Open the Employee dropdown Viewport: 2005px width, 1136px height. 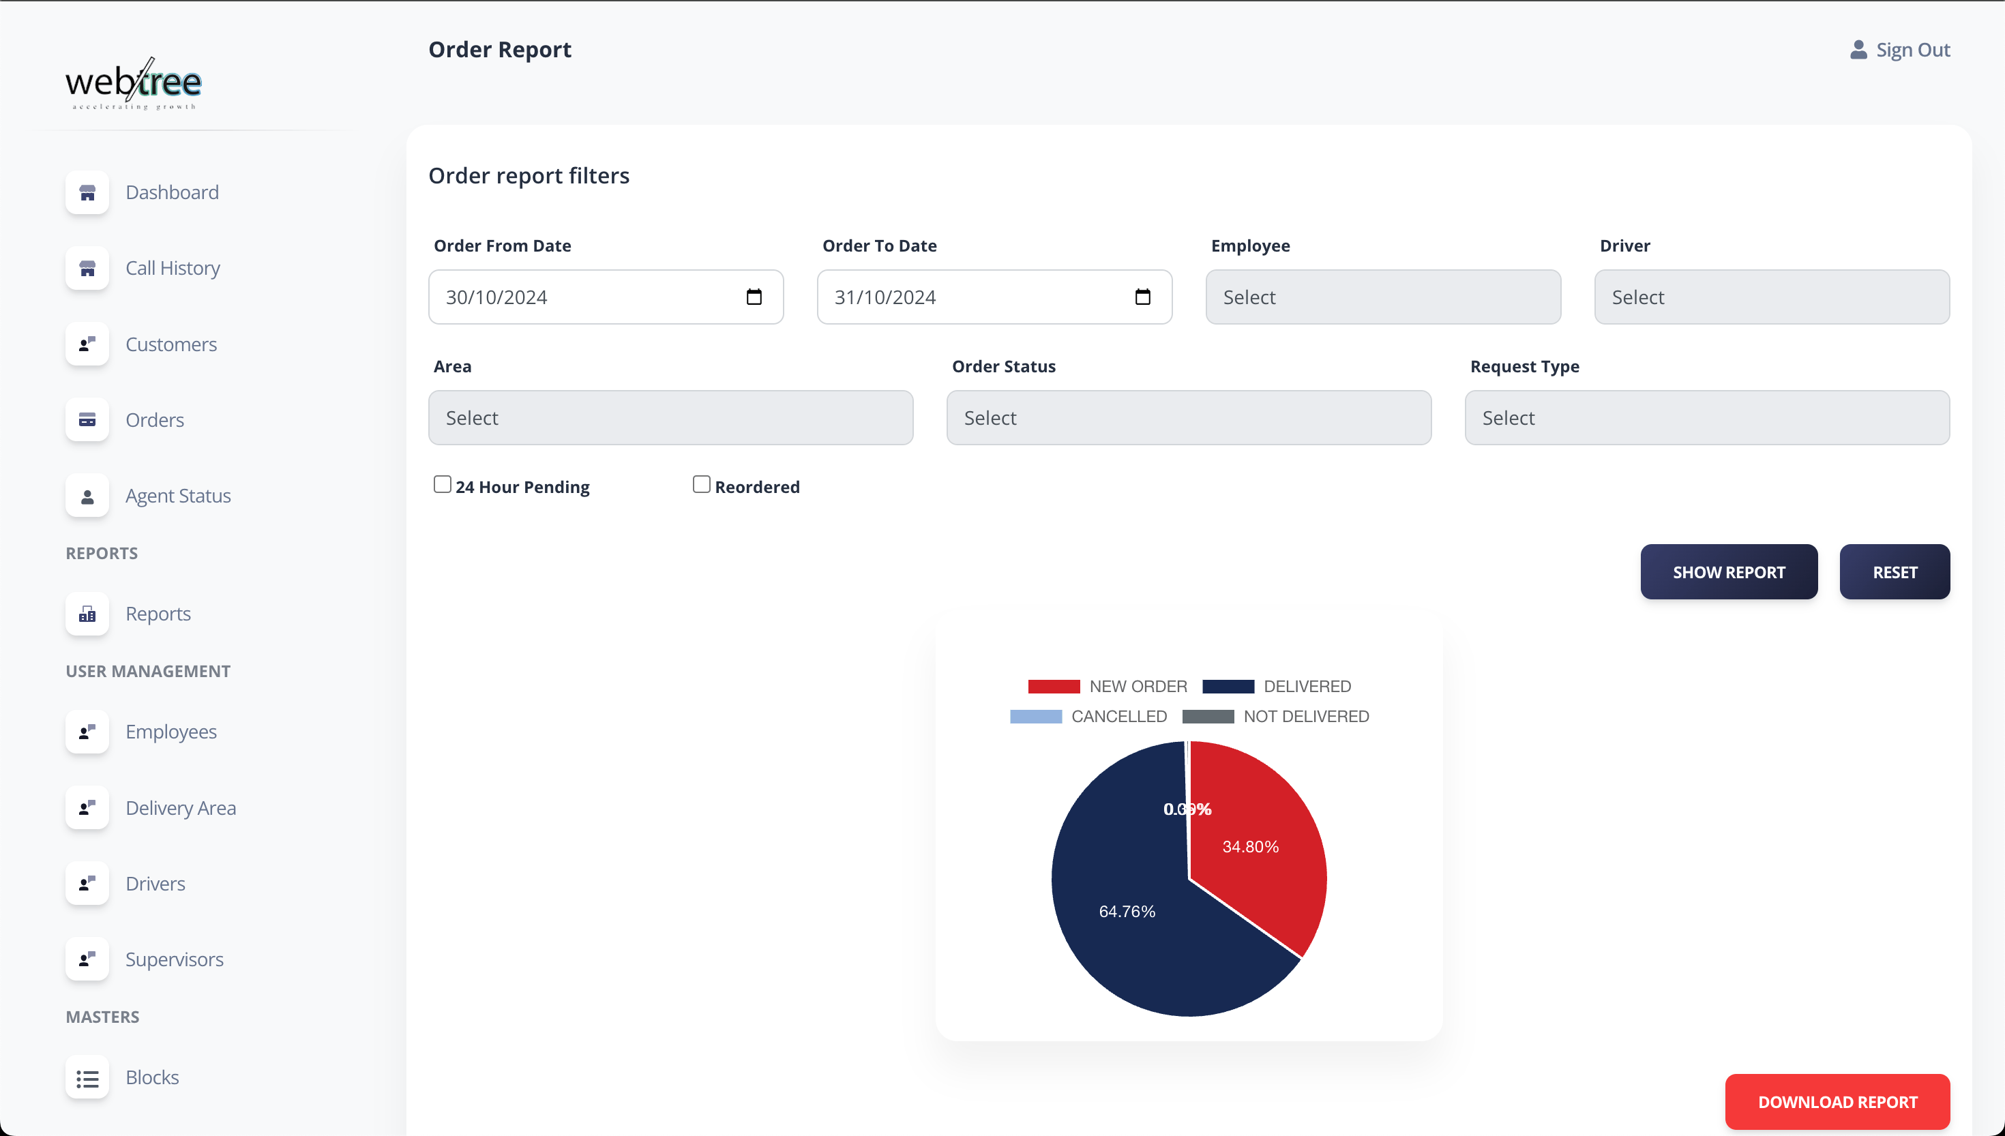point(1383,297)
